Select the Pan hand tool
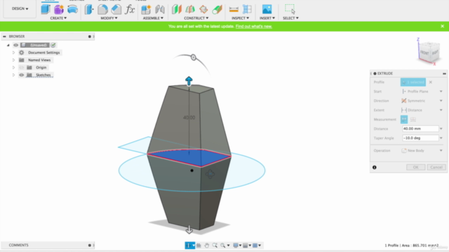The image size is (449, 252). pos(207,245)
